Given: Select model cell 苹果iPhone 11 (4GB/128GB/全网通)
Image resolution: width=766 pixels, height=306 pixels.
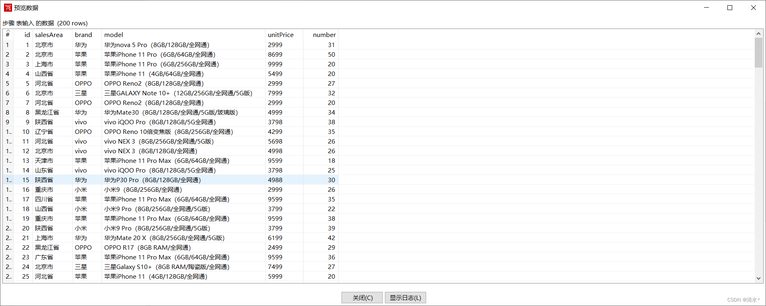Looking at the screenshot, I should pos(156,276).
